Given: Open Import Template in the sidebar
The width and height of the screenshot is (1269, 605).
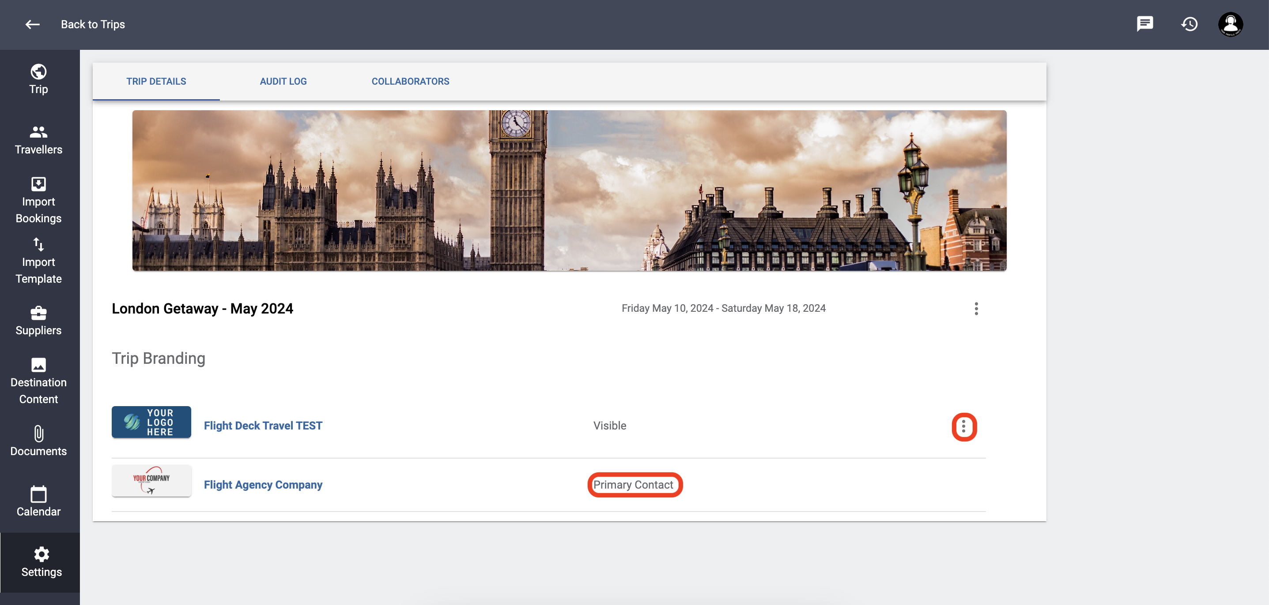Looking at the screenshot, I should click(38, 261).
